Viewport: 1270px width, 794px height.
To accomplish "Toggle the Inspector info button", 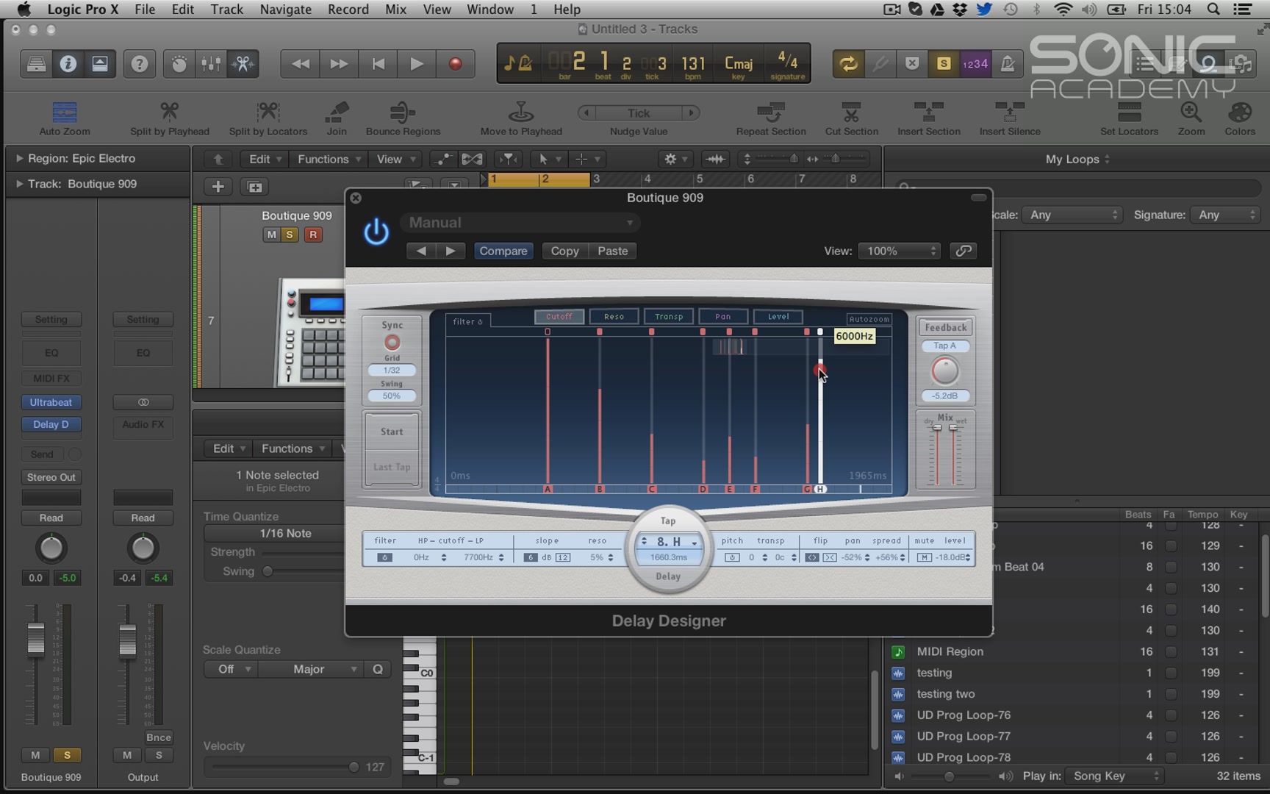I will click(68, 64).
